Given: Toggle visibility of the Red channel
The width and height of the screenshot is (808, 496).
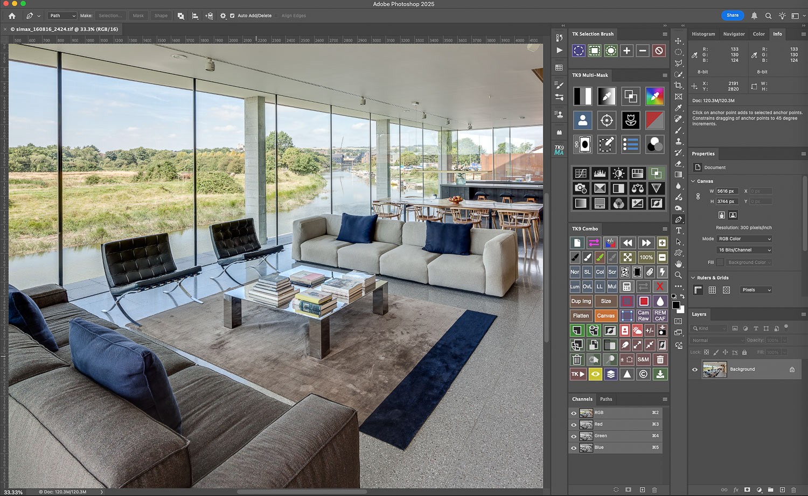Looking at the screenshot, I should point(574,425).
